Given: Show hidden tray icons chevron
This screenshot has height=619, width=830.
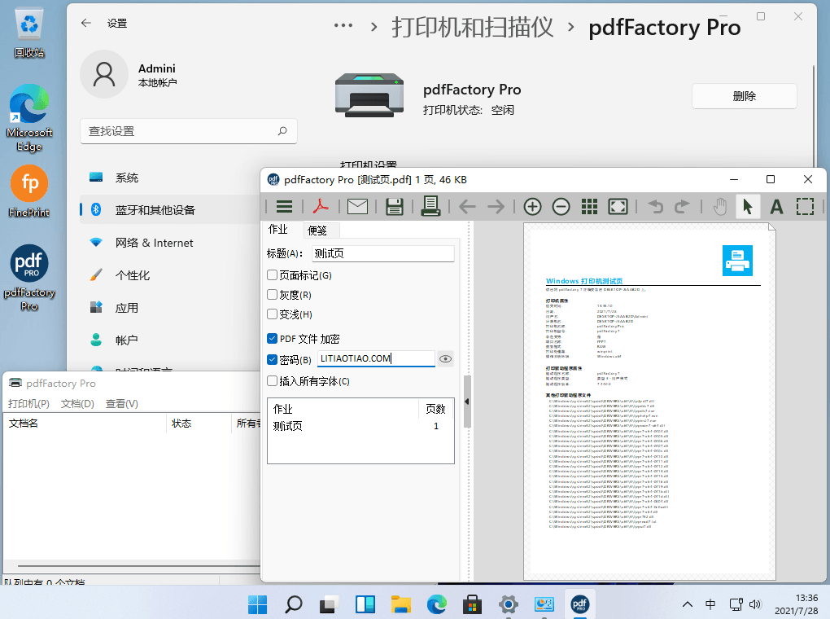Looking at the screenshot, I should coord(687,604).
